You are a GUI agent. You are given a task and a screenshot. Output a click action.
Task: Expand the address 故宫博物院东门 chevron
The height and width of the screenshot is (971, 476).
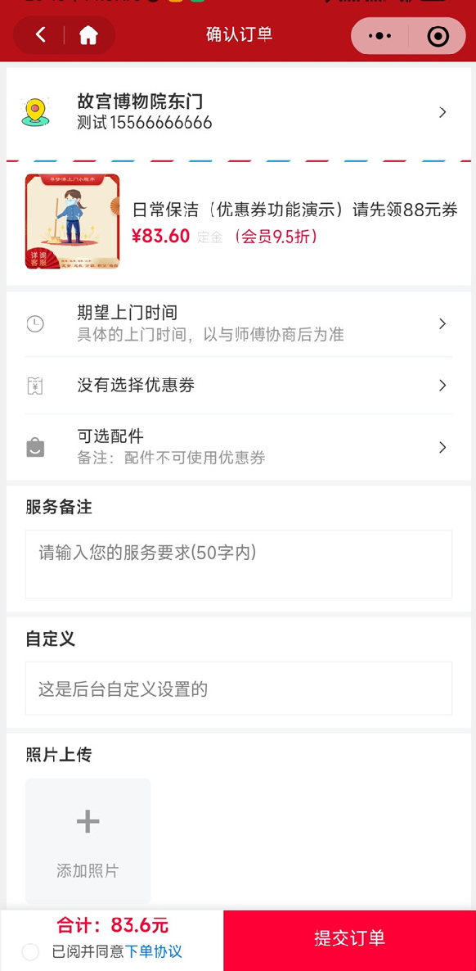coord(442,112)
